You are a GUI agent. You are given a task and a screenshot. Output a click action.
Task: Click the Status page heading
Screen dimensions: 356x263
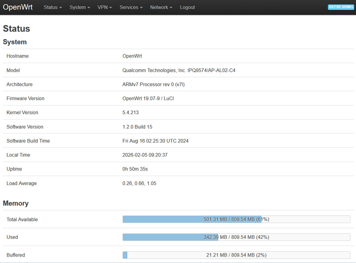16,29
